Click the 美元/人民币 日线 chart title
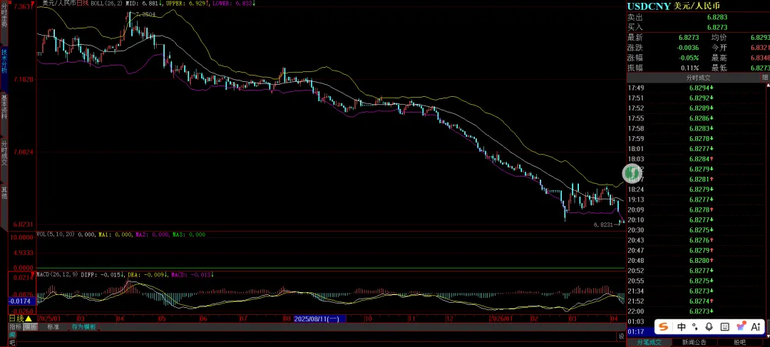 66,3
